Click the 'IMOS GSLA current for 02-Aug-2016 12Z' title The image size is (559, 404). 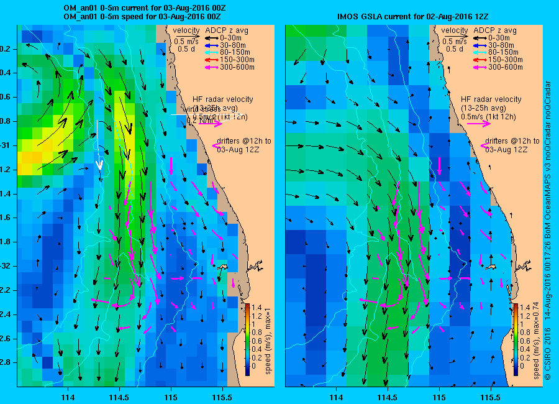(x=413, y=16)
